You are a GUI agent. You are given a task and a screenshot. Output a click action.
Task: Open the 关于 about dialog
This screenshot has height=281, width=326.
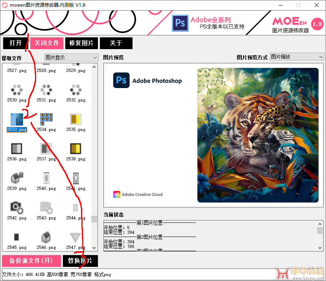point(116,43)
